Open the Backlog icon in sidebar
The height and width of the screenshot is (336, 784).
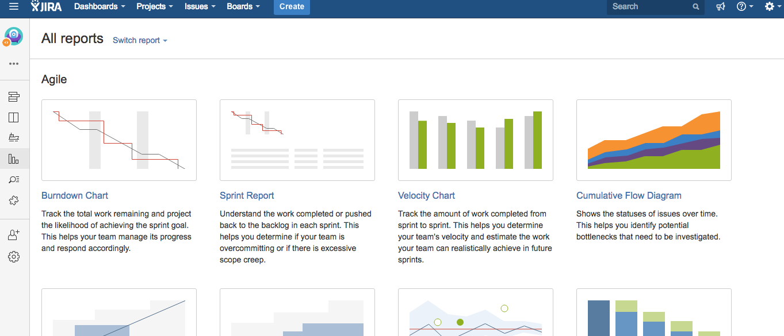(14, 96)
